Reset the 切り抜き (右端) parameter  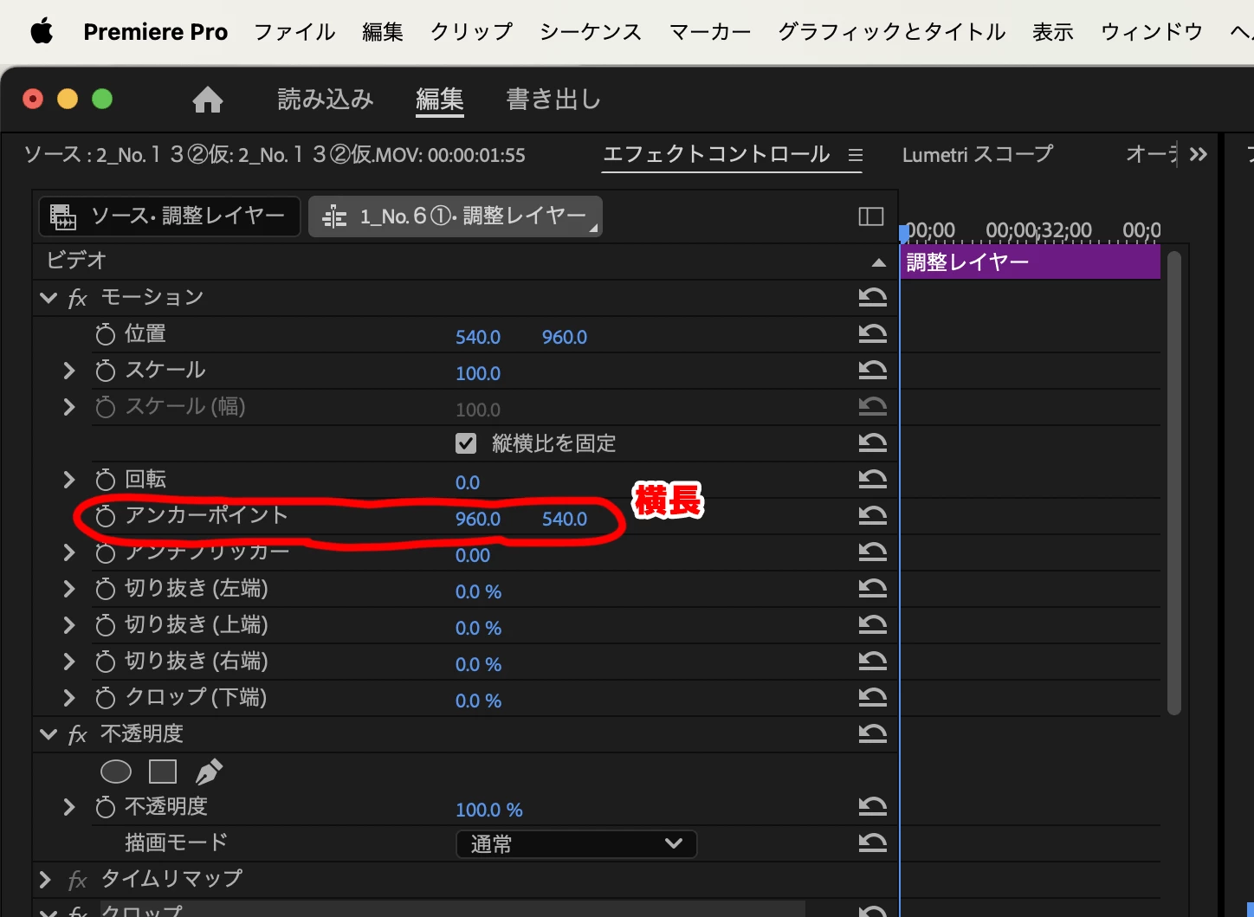[x=873, y=662]
